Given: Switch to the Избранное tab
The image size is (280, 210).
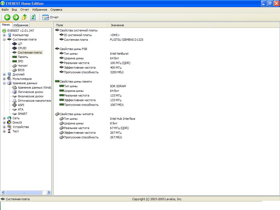Looking at the screenshot, I should coord(21,25).
